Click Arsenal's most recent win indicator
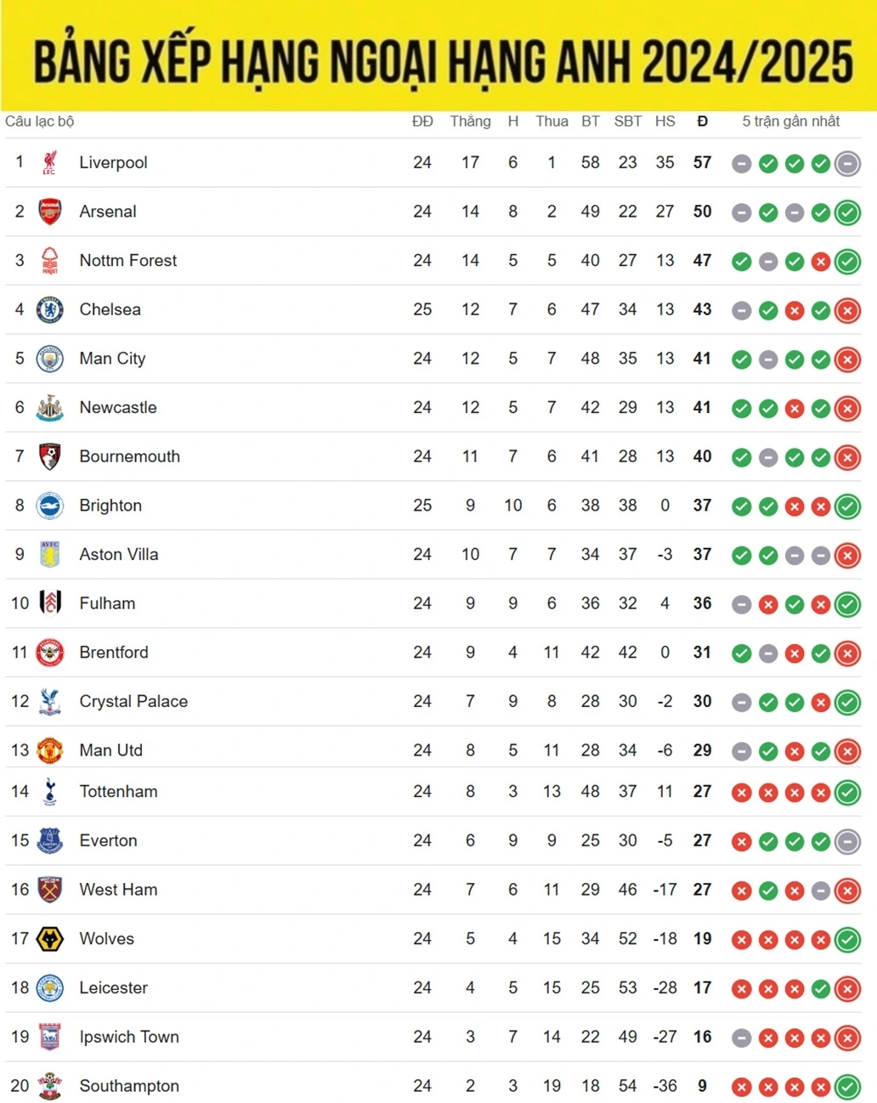This screenshot has height=1103, width=877. coord(847,212)
